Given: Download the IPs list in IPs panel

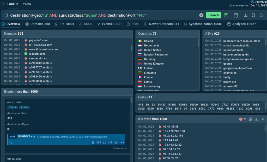Looking at the screenshot, I should pyautogui.click(x=257, y=119).
